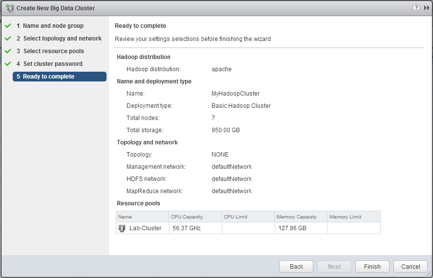433x278 pixels.
Task: Select step 5 Ready to complete
Action: pos(59,76)
